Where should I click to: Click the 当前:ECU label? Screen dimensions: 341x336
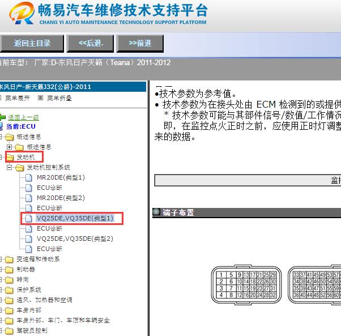(x=21, y=126)
